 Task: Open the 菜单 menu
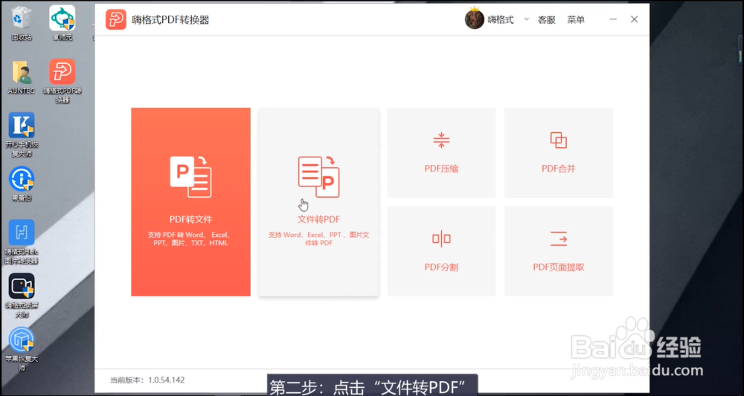pyautogui.click(x=576, y=20)
